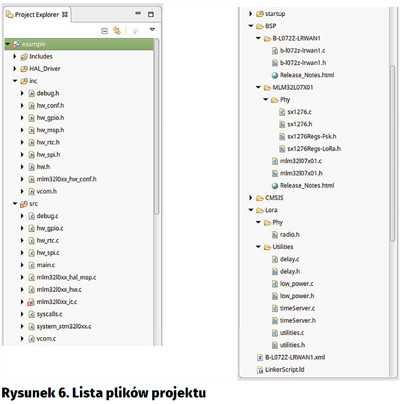Minimize the Project Explorer panel
Image resolution: width=403 pixels, height=404 pixels.
(139, 15)
